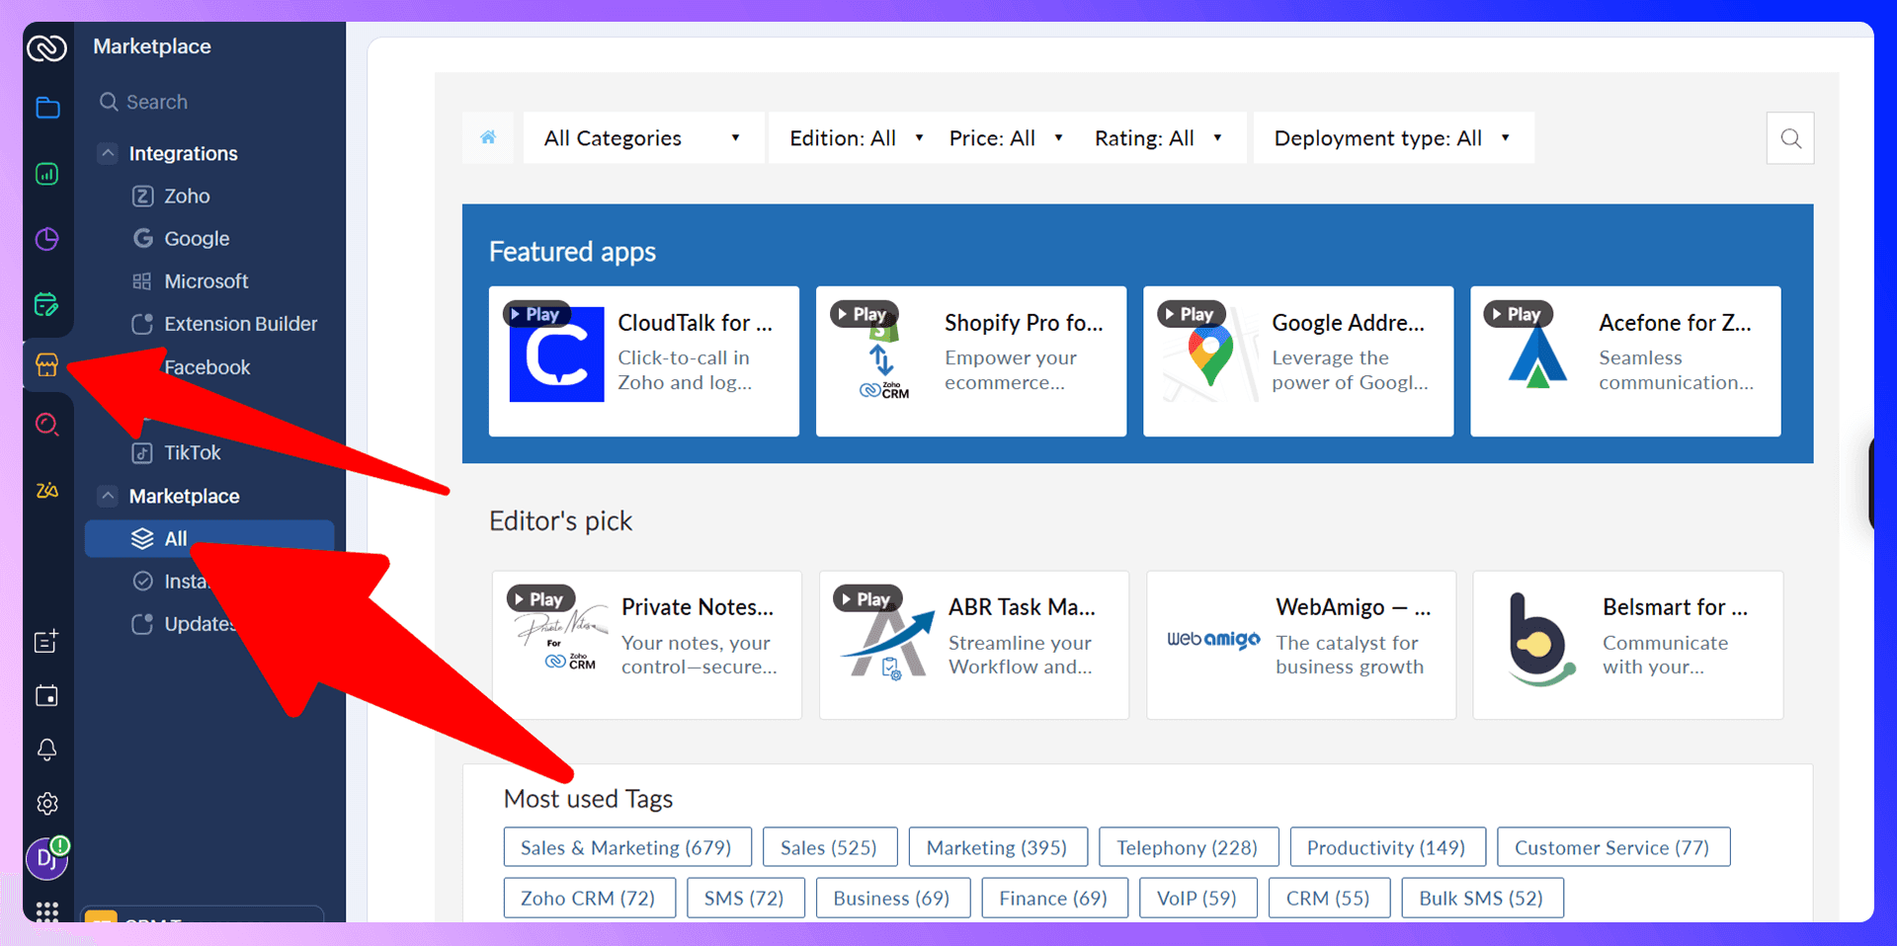Play the ABR Task Manager video
This screenshot has height=946, width=1897.
[867, 599]
